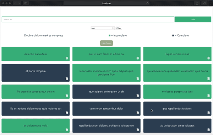Select the 'molestiae perspiciatis ipsa' card
Screen dimensions: 213x135
coord(177,92)
